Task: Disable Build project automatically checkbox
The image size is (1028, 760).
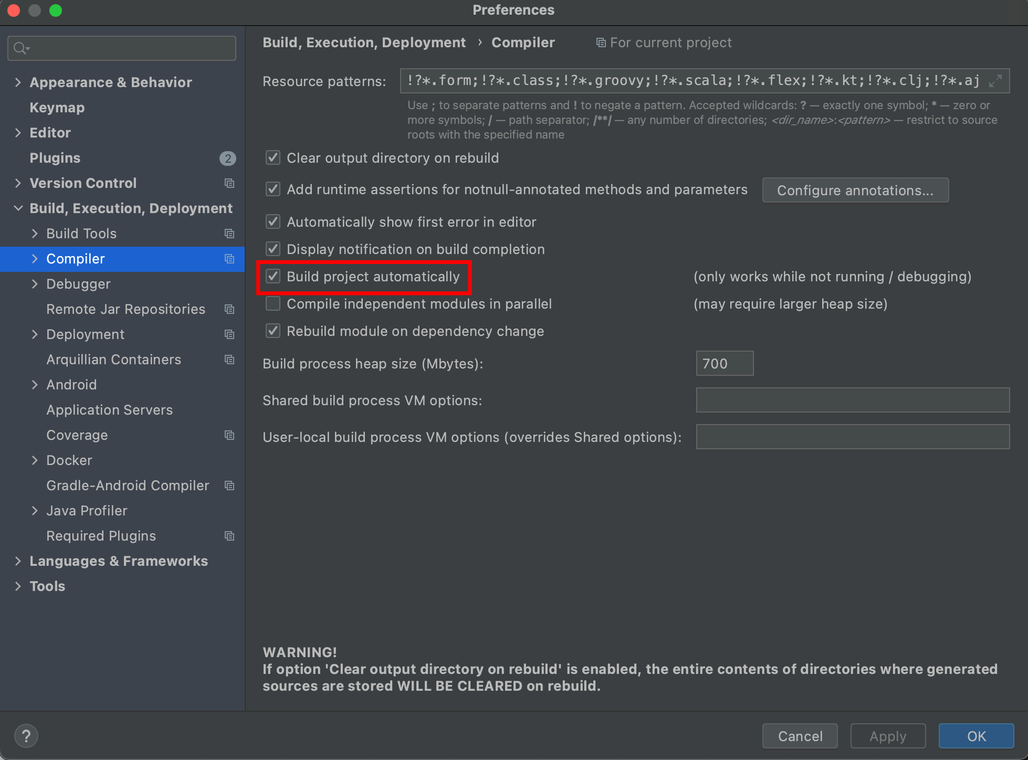Action: 273,276
